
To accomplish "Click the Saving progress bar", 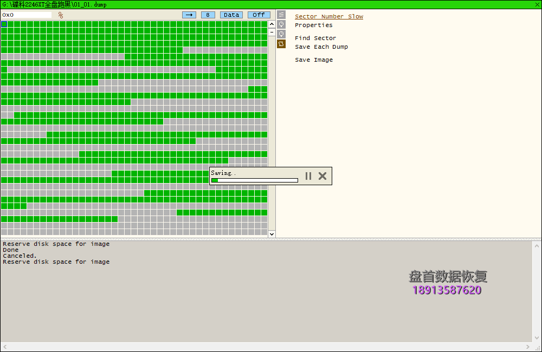I will point(254,180).
